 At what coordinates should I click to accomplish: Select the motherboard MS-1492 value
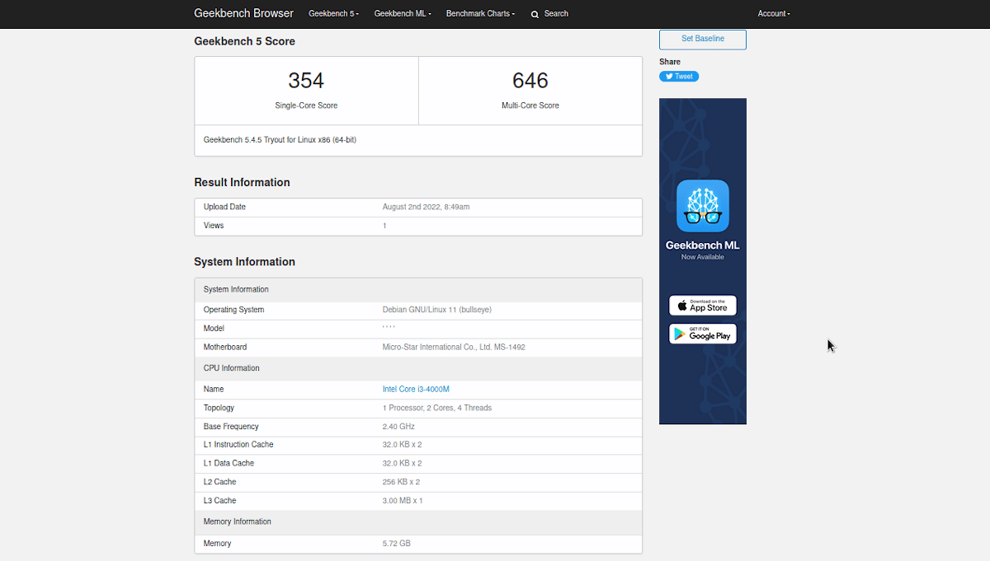point(454,348)
